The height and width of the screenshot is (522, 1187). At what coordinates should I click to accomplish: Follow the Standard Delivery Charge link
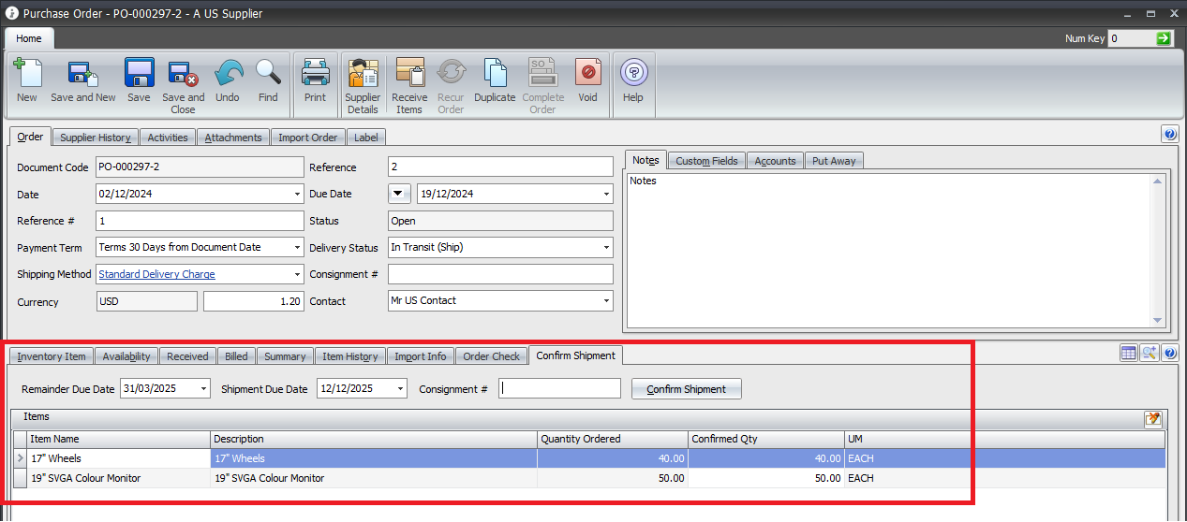click(x=156, y=275)
